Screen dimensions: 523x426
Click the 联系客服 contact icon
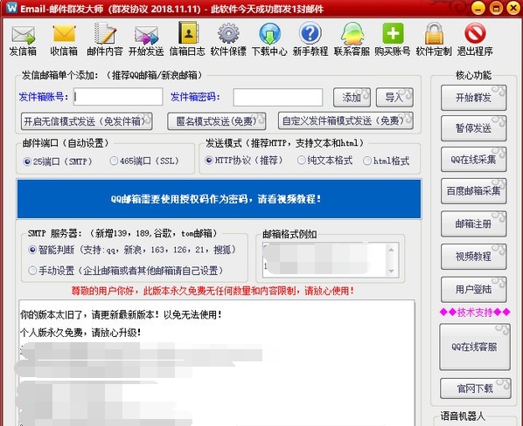pos(352,39)
